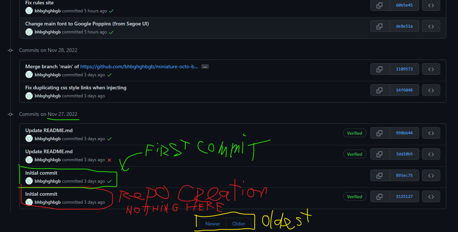Image resolution: width=458 pixels, height=232 pixels.
Task: Expand the Merge branch commit message ellipsis
Action: (205, 67)
